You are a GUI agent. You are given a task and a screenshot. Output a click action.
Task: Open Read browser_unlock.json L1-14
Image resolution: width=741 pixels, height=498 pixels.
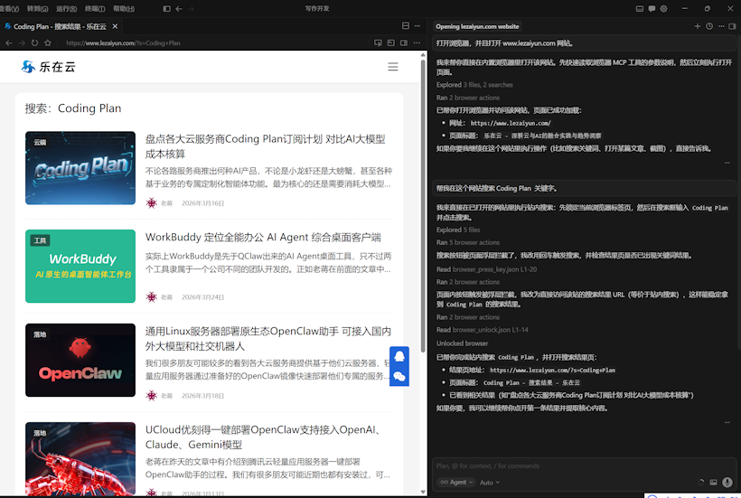point(482,330)
